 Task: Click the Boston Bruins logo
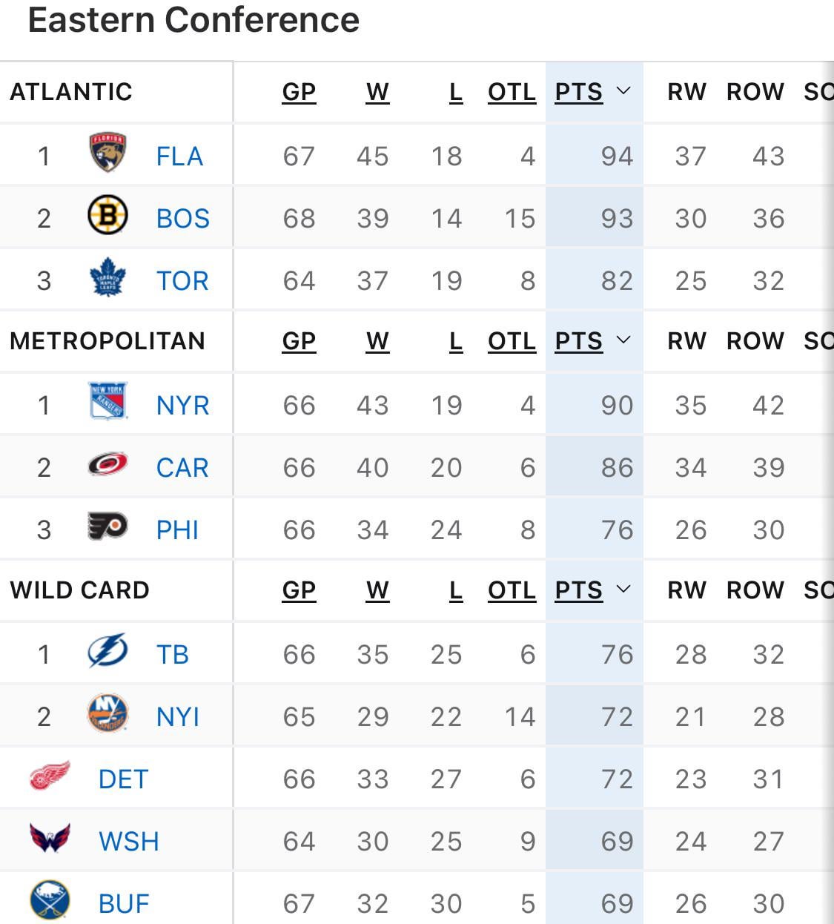tap(107, 216)
